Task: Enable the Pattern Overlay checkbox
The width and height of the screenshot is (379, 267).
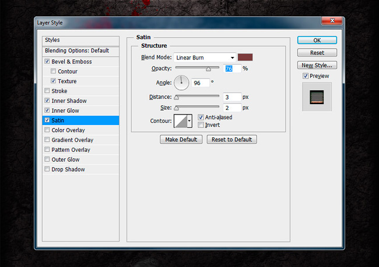Action: (47, 149)
